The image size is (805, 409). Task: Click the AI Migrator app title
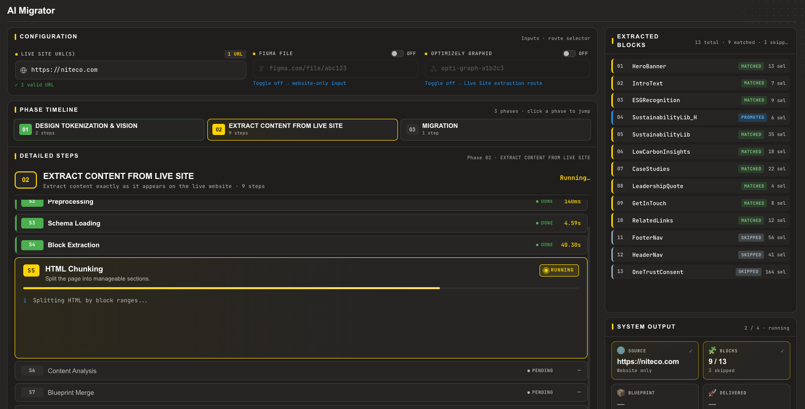coord(31,11)
